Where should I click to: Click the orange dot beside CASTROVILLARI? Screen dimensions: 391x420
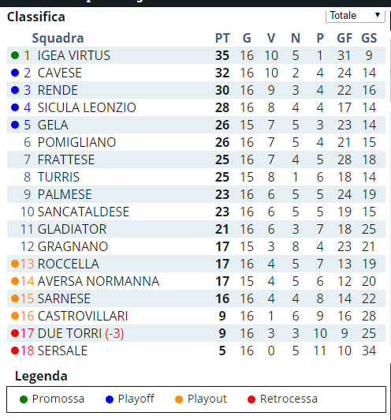(15, 316)
